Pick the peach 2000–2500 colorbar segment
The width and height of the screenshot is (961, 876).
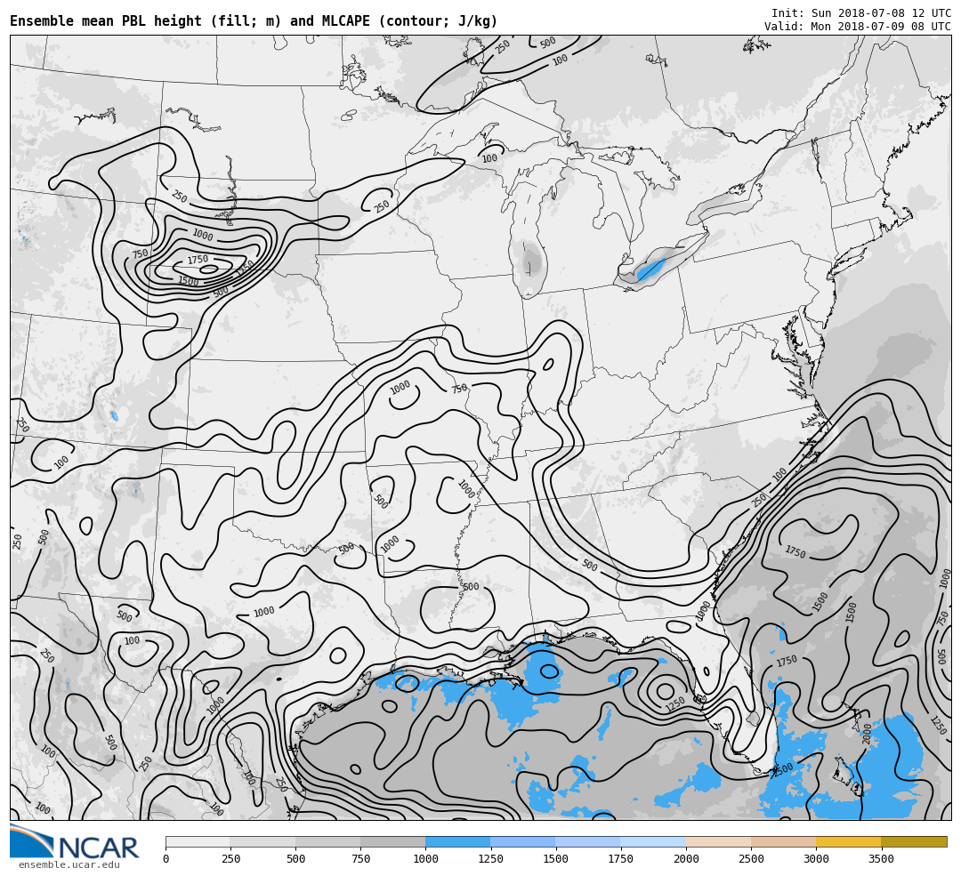(x=718, y=841)
